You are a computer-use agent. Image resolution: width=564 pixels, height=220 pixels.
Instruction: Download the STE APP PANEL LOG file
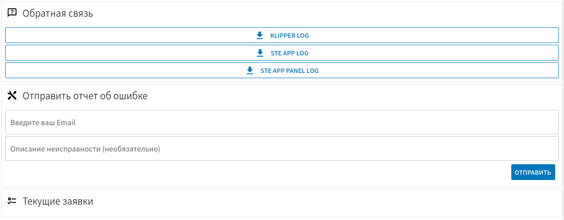tap(282, 70)
